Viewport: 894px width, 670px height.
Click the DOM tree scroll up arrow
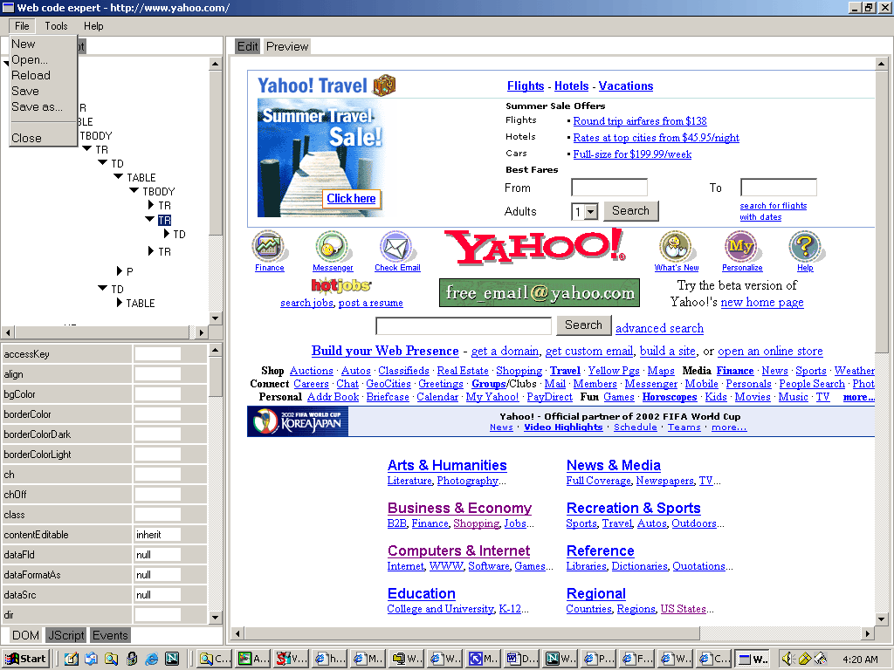[x=215, y=64]
